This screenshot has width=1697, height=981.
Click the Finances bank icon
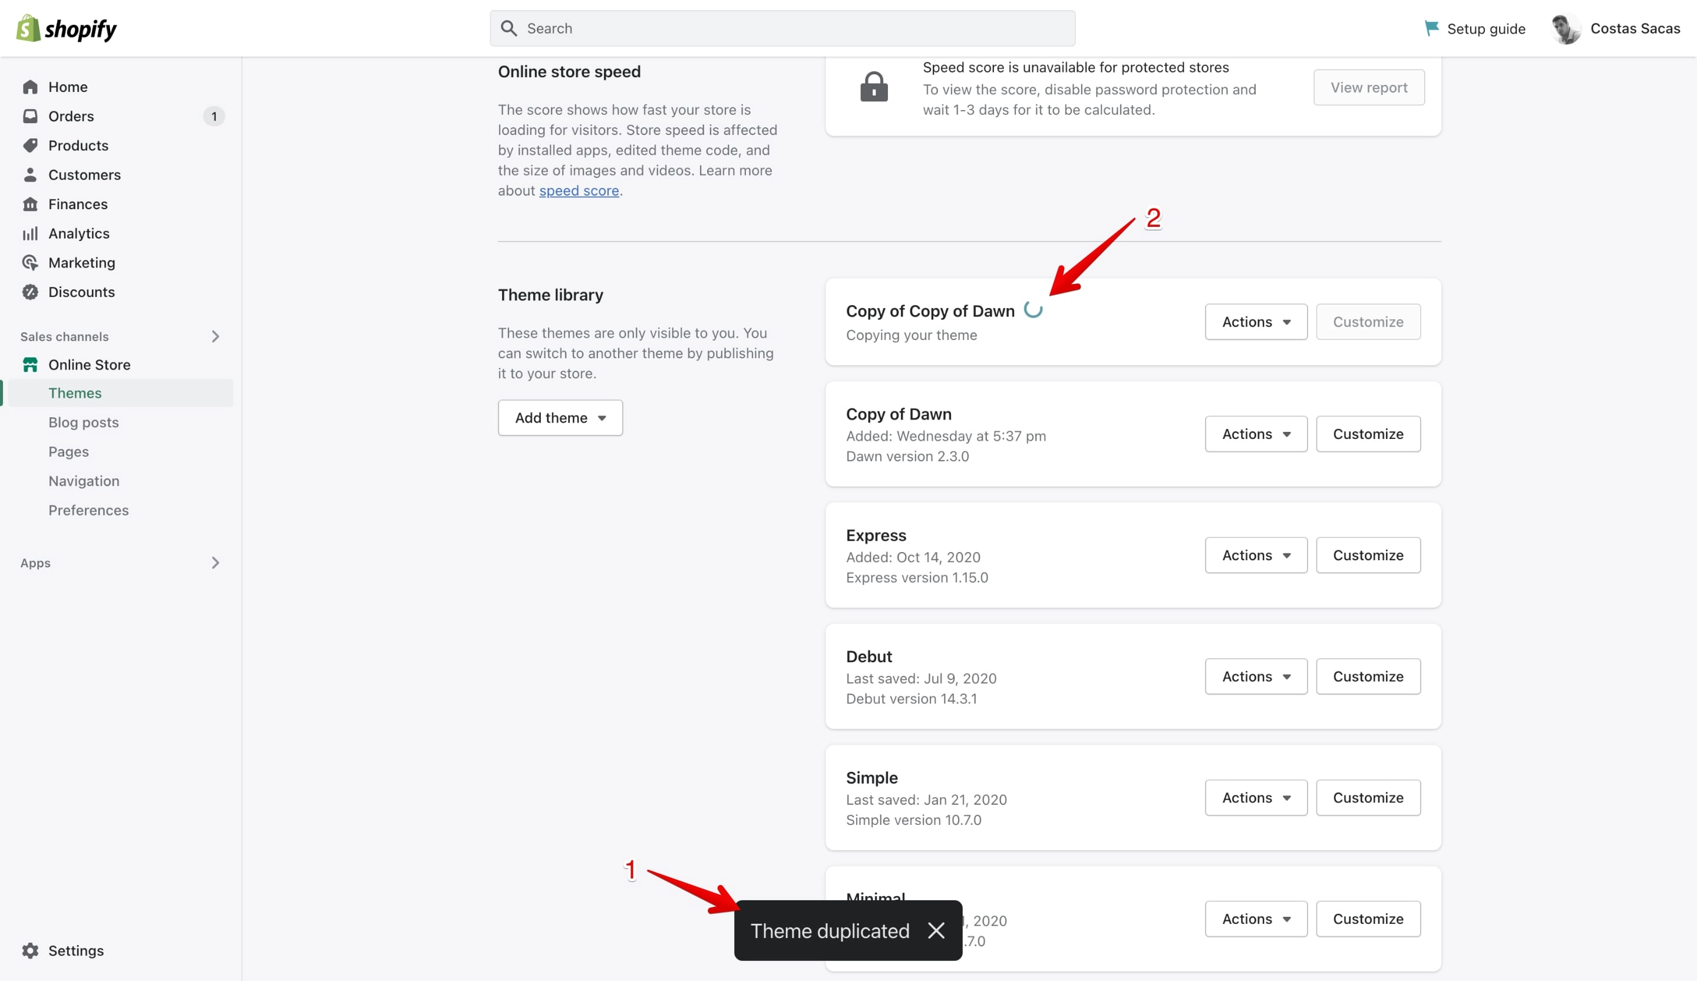(x=29, y=204)
